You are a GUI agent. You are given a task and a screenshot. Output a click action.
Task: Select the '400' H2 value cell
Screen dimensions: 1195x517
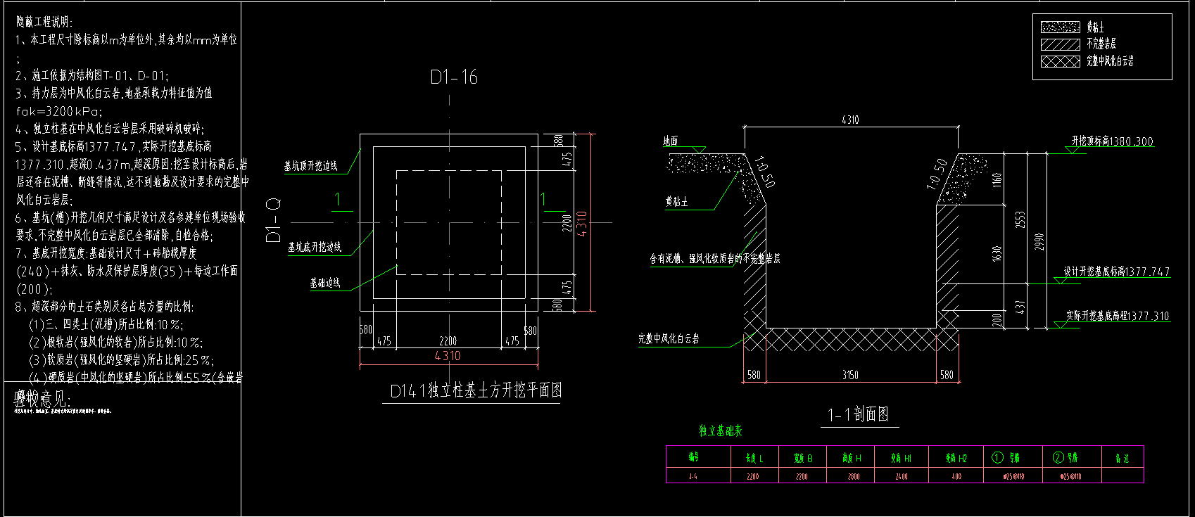pos(956,476)
